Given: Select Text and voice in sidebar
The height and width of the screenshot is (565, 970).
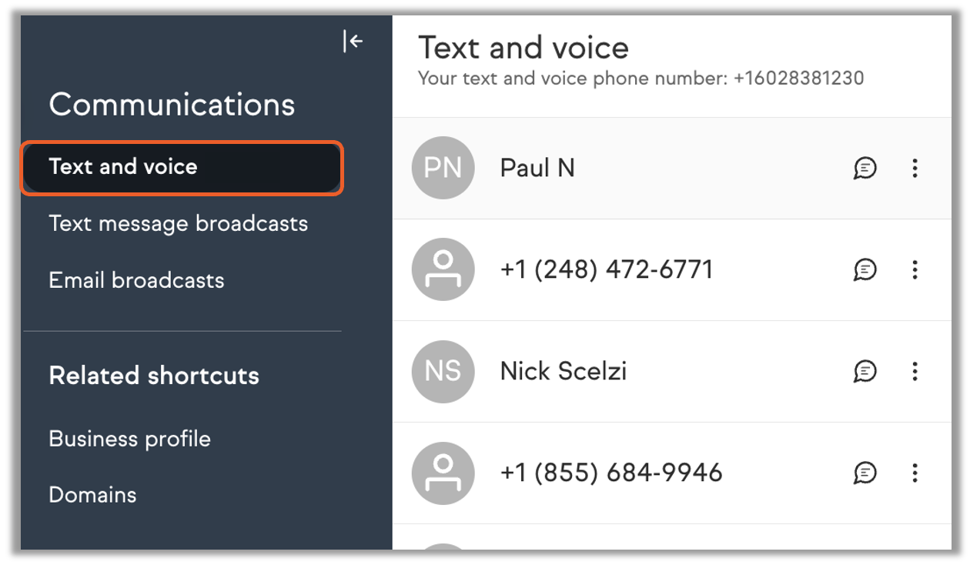Looking at the screenshot, I should [x=123, y=167].
